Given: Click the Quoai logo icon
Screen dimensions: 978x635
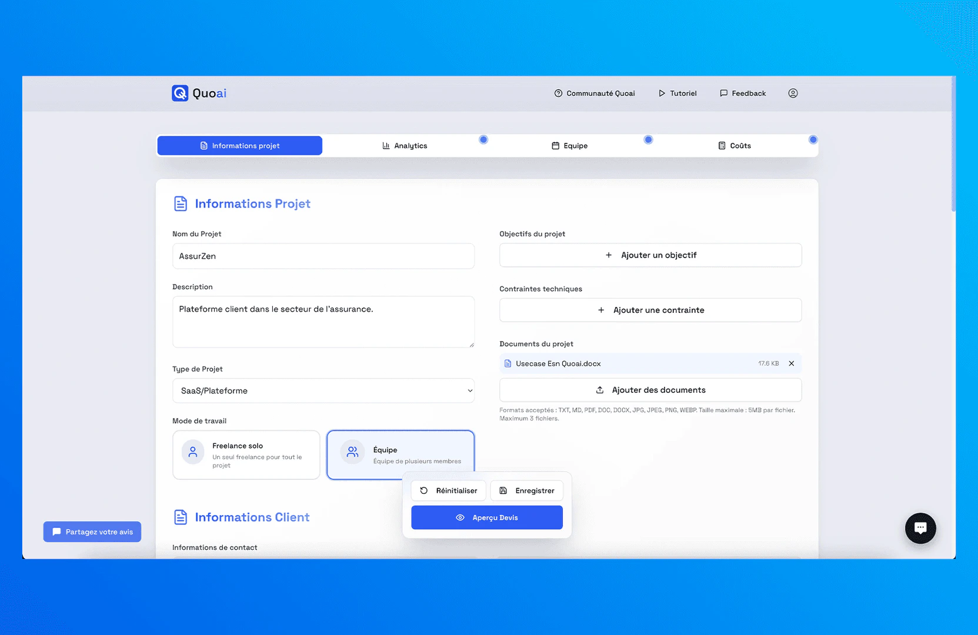Looking at the screenshot, I should [180, 93].
